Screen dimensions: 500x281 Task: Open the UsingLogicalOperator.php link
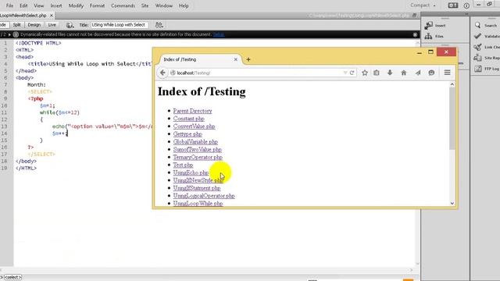204,196
